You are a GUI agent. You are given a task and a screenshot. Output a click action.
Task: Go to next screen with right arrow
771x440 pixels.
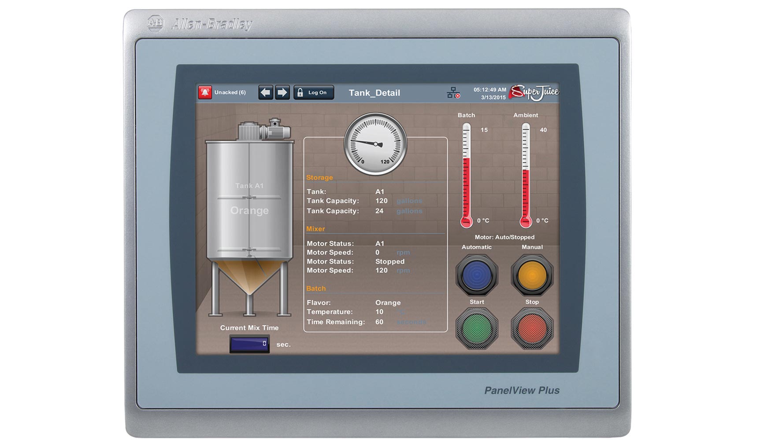point(282,92)
